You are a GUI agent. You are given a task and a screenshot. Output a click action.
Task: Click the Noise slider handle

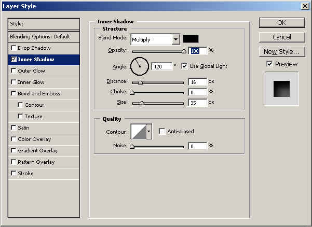132,147
